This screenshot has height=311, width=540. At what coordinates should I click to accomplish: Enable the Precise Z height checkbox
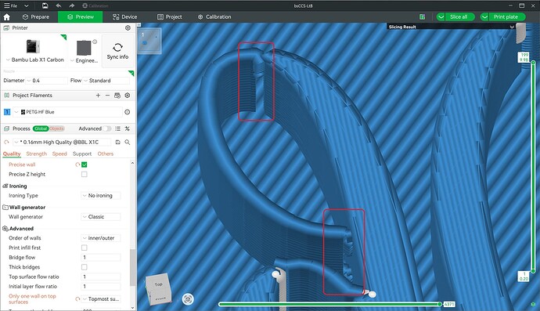point(85,175)
